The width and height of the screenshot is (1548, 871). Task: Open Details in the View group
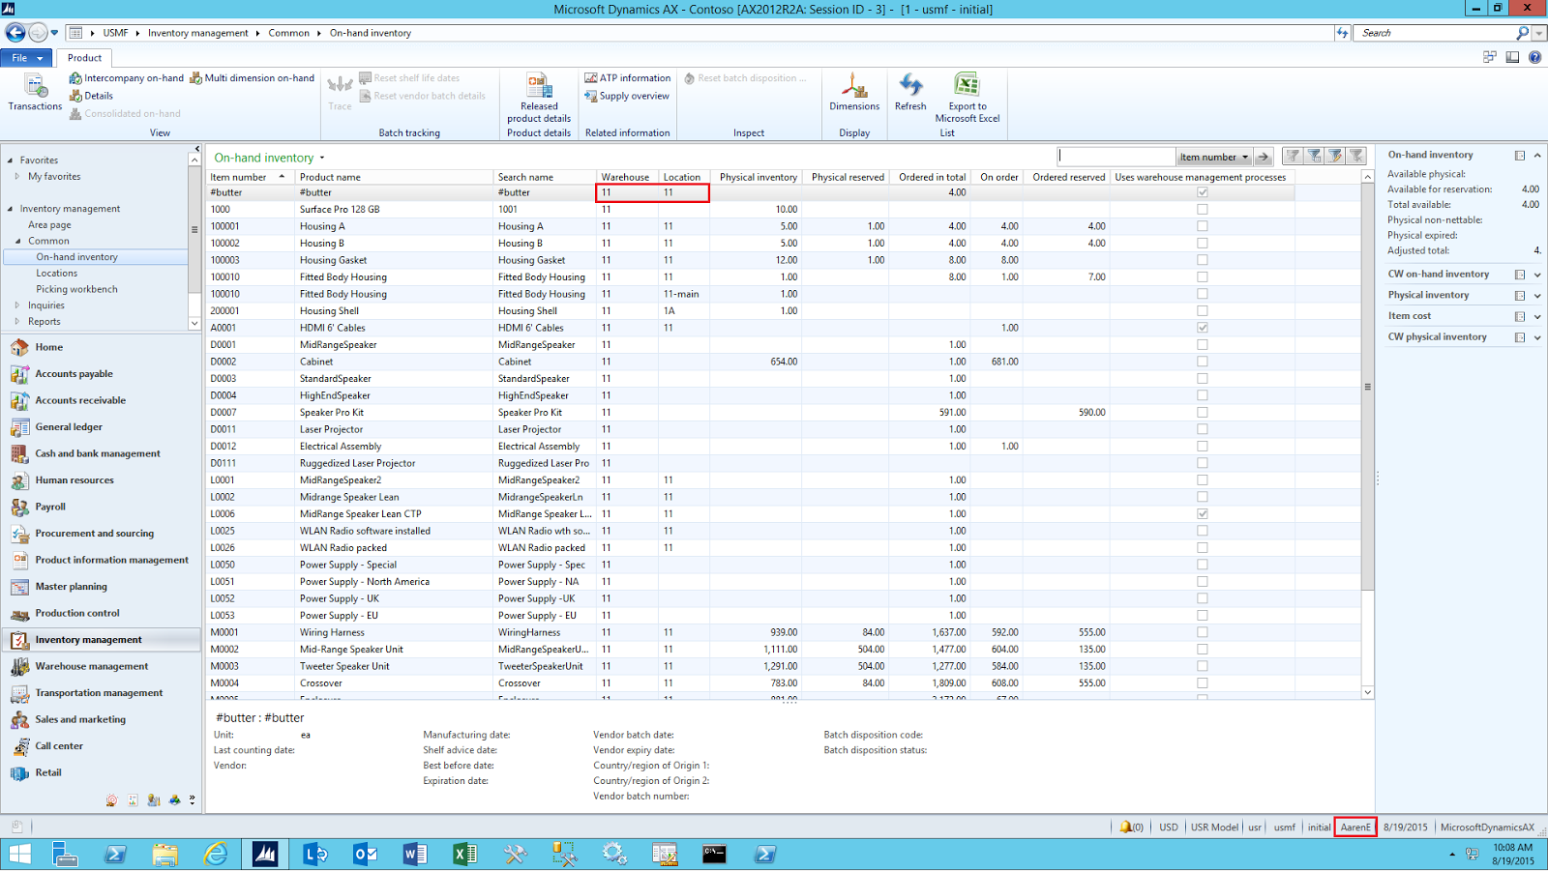(91, 96)
